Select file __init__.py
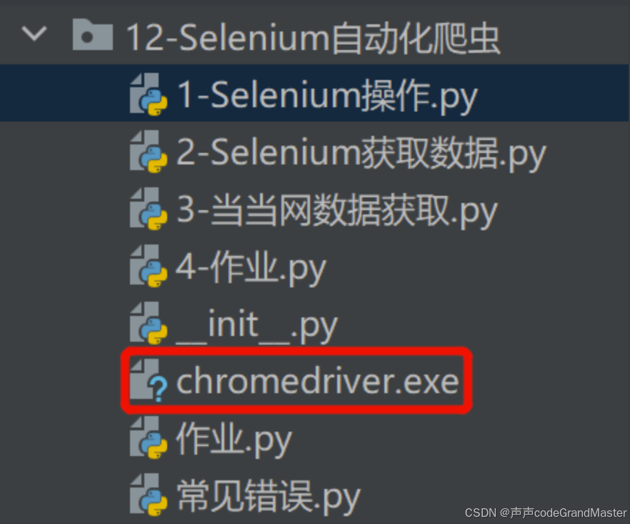This screenshot has width=630, height=524. [257, 325]
